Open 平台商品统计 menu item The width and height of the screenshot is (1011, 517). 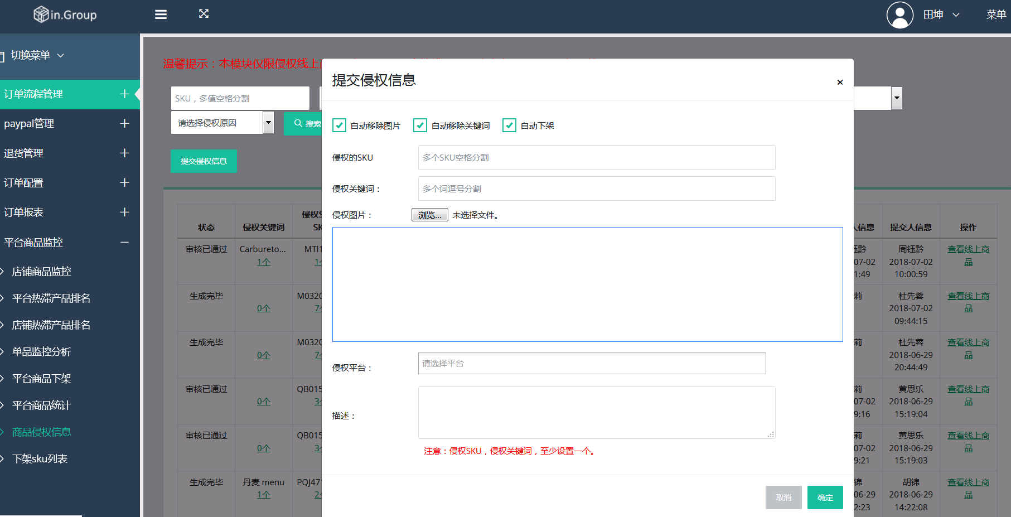click(x=42, y=405)
